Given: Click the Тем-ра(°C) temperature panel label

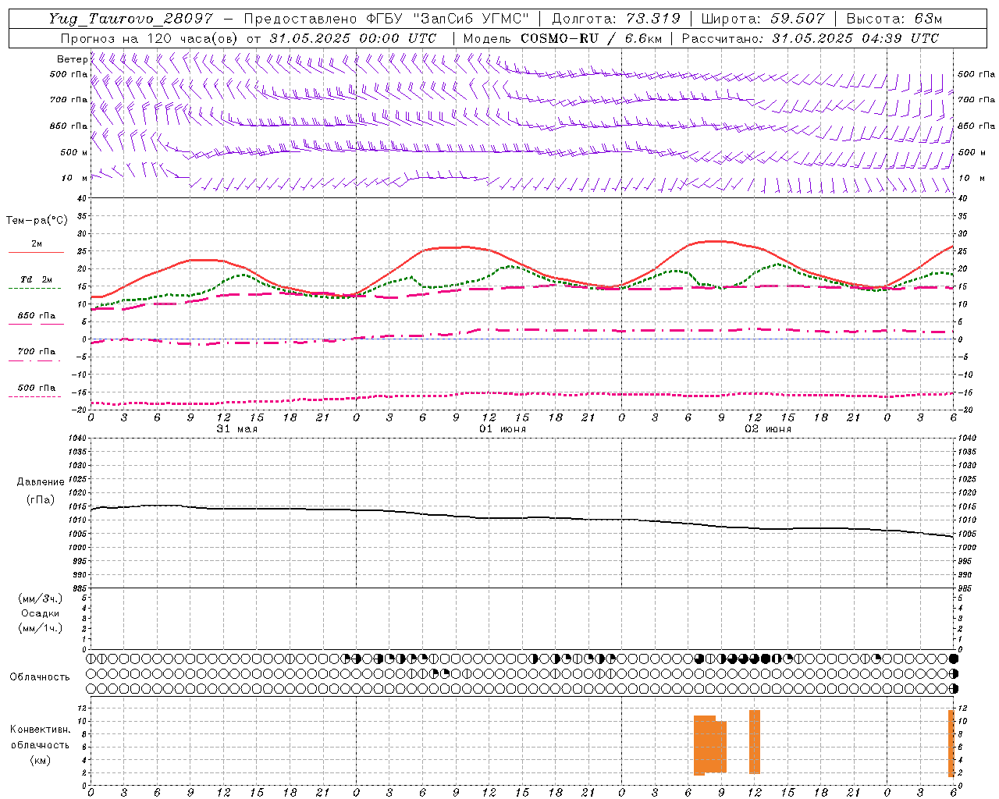Looking at the screenshot, I should [37, 221].
